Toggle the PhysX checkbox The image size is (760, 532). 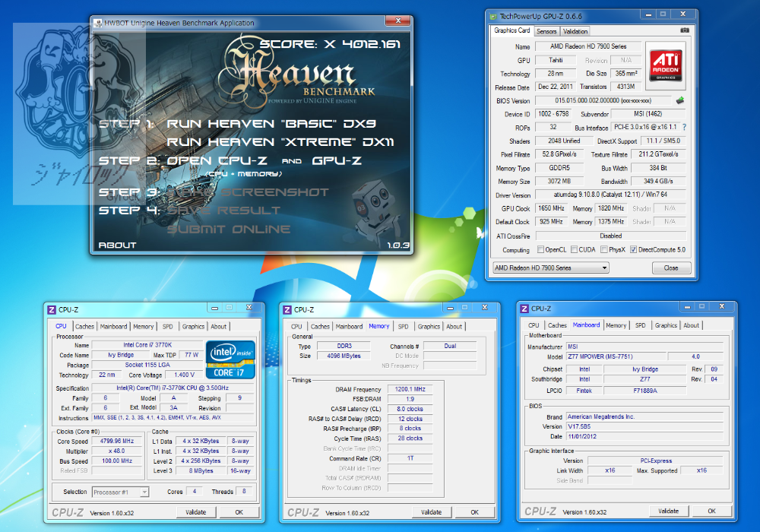[604, 249]
